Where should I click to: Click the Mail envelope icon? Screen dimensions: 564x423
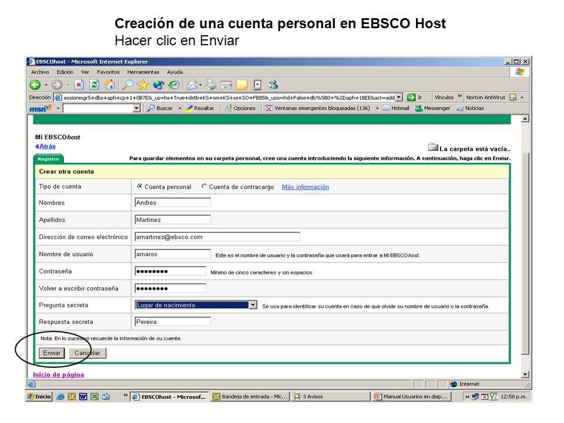pyautogui.click(x=193, y=85)
